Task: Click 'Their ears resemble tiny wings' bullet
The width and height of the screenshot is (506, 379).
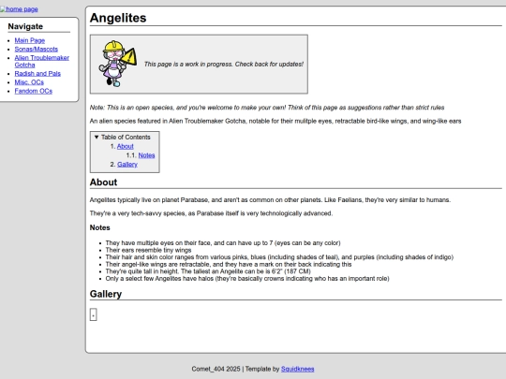Action: 148,250
